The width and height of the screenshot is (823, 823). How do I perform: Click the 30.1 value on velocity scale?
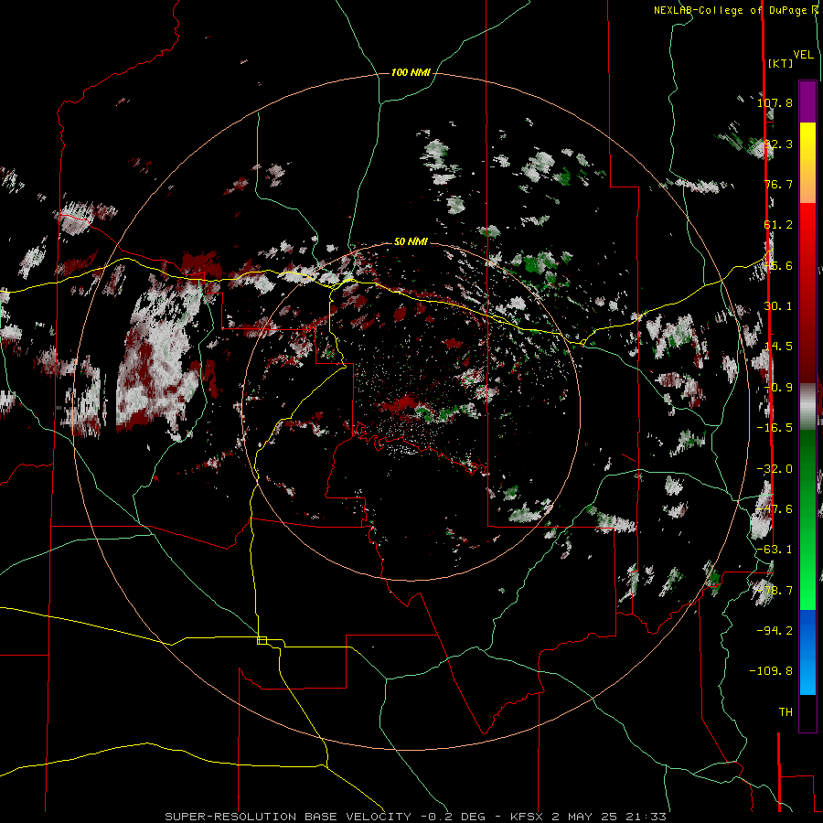tap(778, 306)
